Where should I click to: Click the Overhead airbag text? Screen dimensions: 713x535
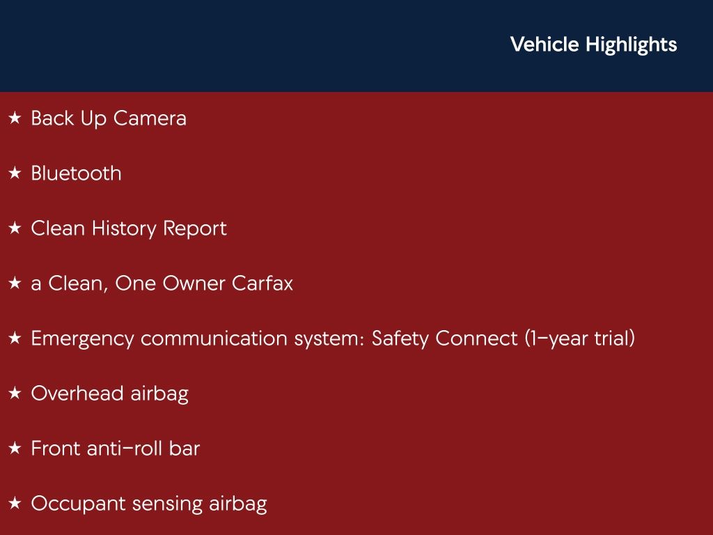109,394
